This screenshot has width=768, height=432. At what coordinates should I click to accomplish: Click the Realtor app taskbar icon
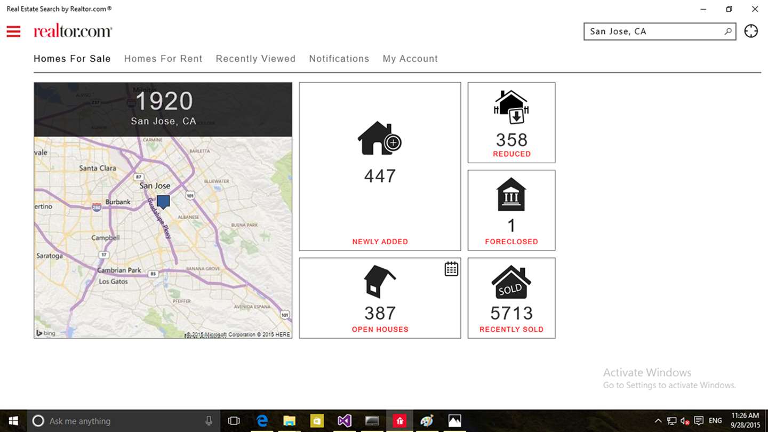(x=400, y=421)
